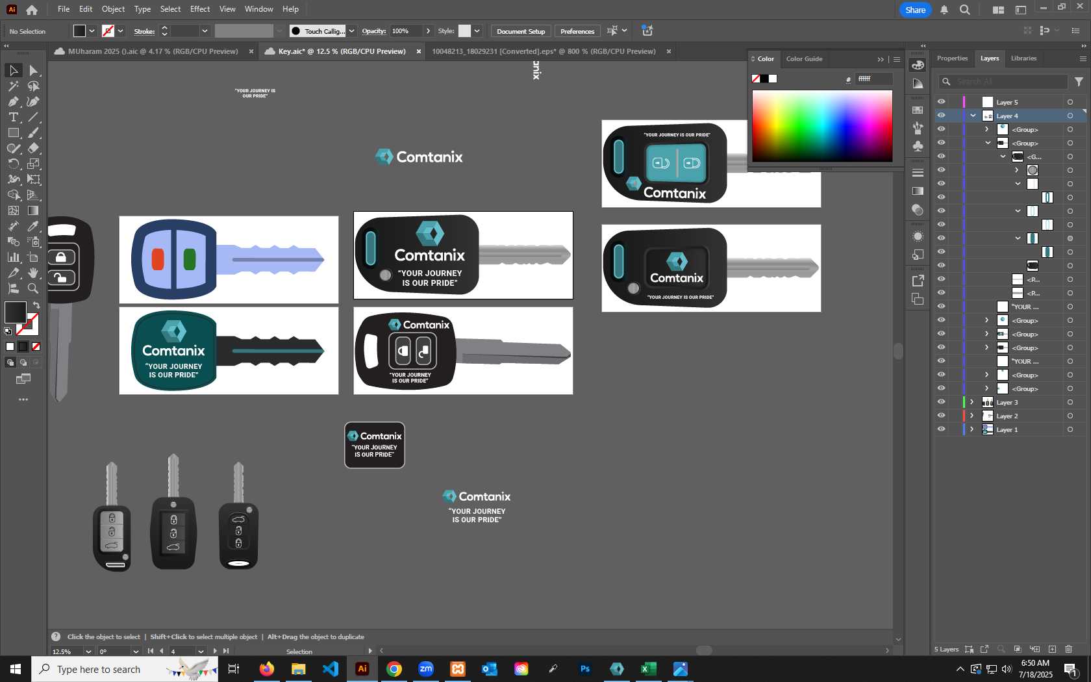This screenshot has width=1091, height=682.
Task: Click the Share button
Action: pyautogui.click(x=915, y=10)
